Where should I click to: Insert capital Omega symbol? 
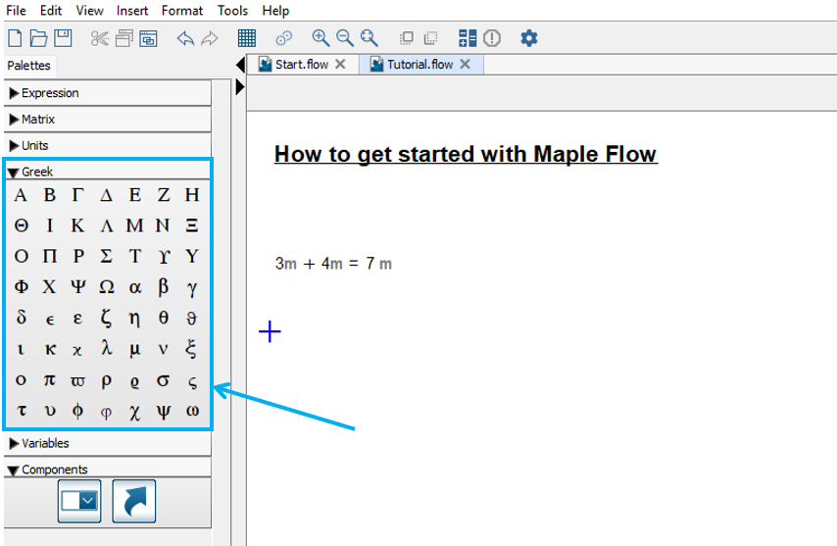point(106,287)
